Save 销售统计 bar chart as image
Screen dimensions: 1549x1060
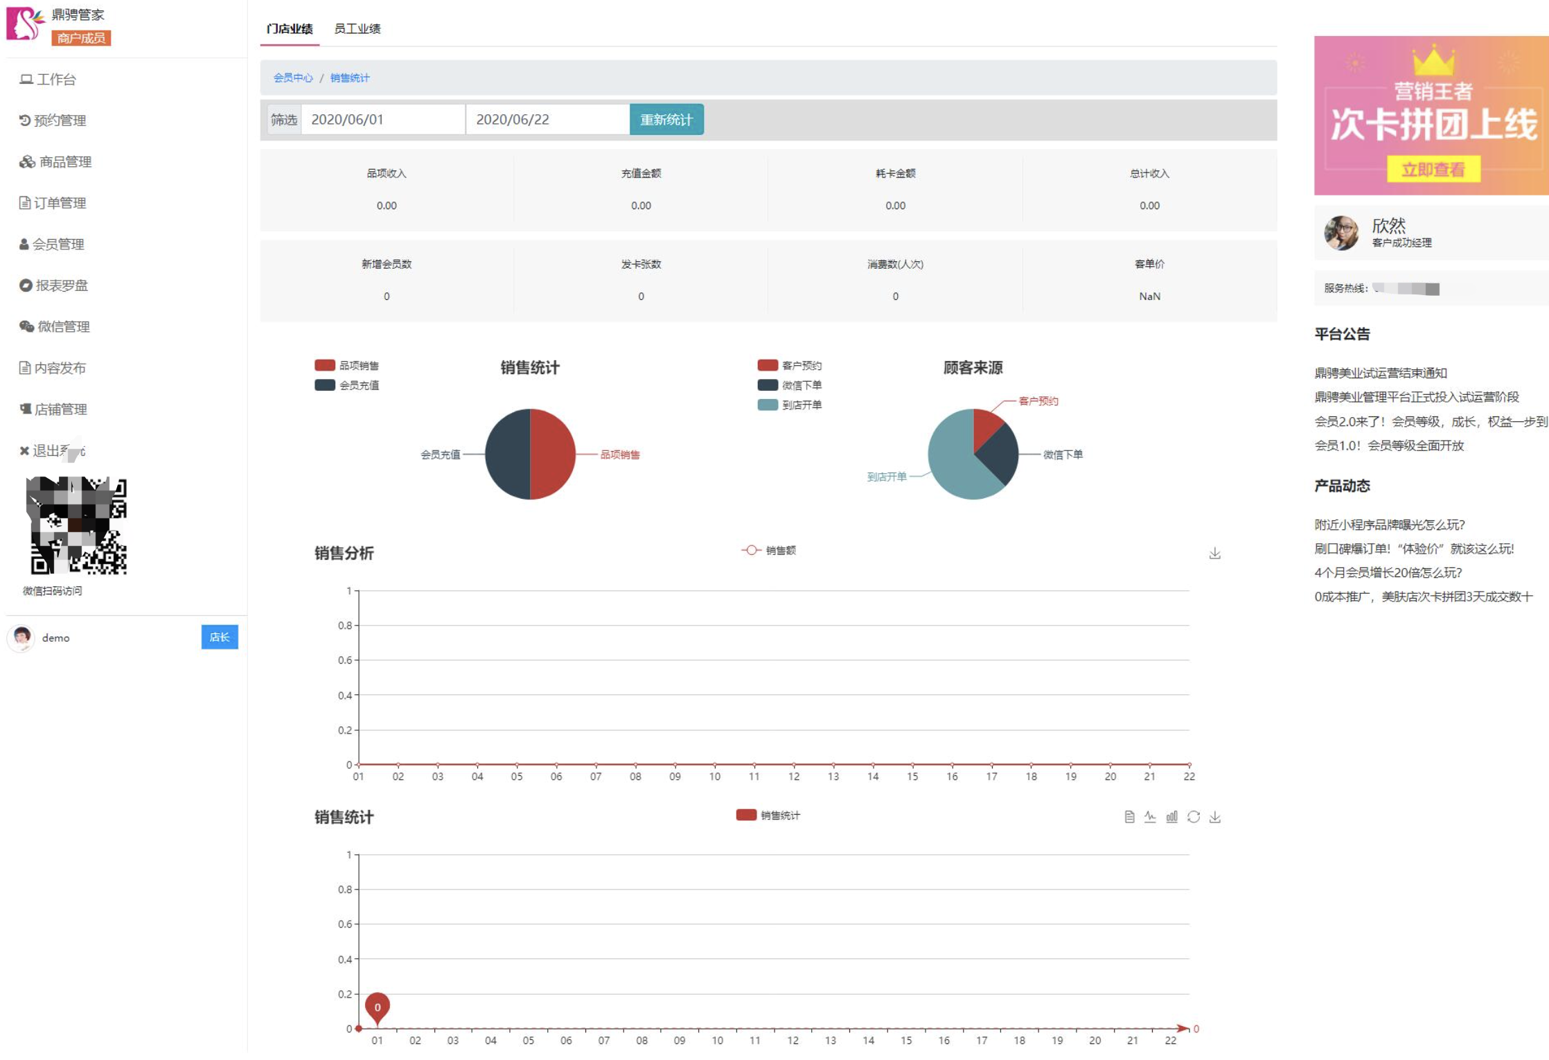(x=1214, y=817)
